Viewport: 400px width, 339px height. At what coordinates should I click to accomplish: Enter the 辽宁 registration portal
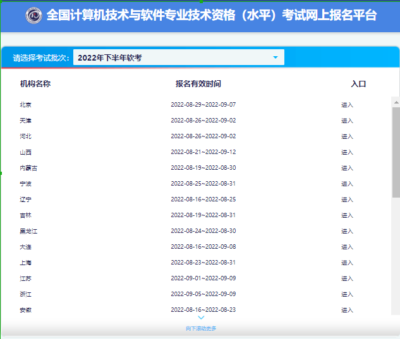(347, 199)
